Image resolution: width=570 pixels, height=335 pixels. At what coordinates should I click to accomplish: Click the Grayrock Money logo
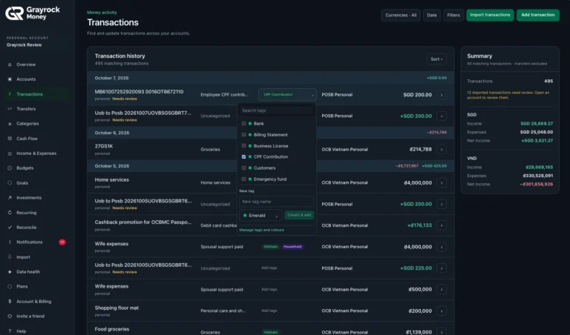(x=33, y=13)
